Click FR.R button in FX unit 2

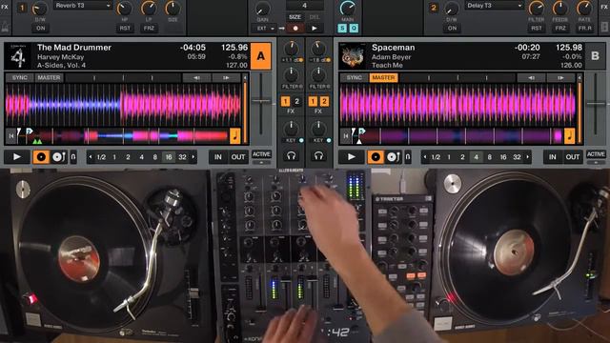[x=585, y=29]
